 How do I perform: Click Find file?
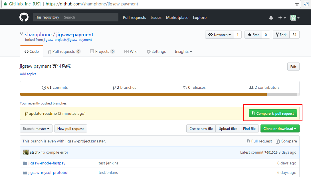(x=249, y=128)
